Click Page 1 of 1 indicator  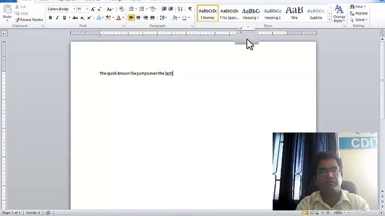pyautogui.click(x=11, y=213)
